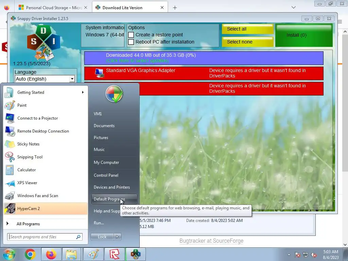Viewport: 348px width, 261px height.
Task: Open Run... from Start menu
Action: pyautogui.click(x=114, y=223)
